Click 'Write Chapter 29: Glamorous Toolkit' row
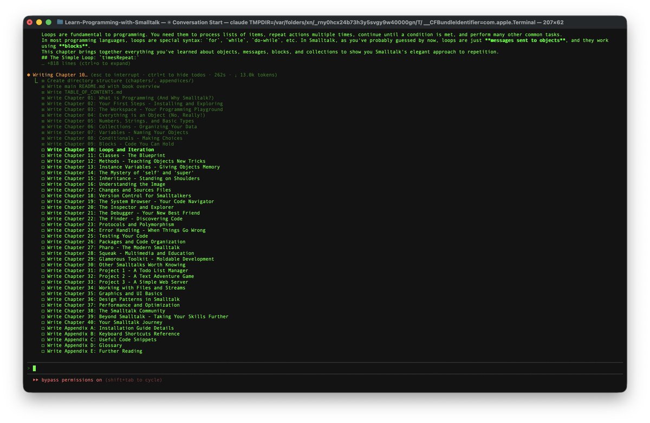Viewport: 650px width, 423px height. click(127, 259)
